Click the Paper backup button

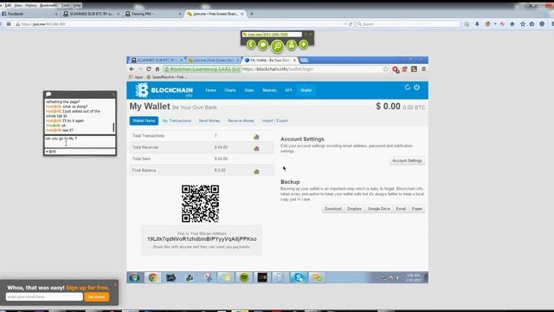[417, 209]
